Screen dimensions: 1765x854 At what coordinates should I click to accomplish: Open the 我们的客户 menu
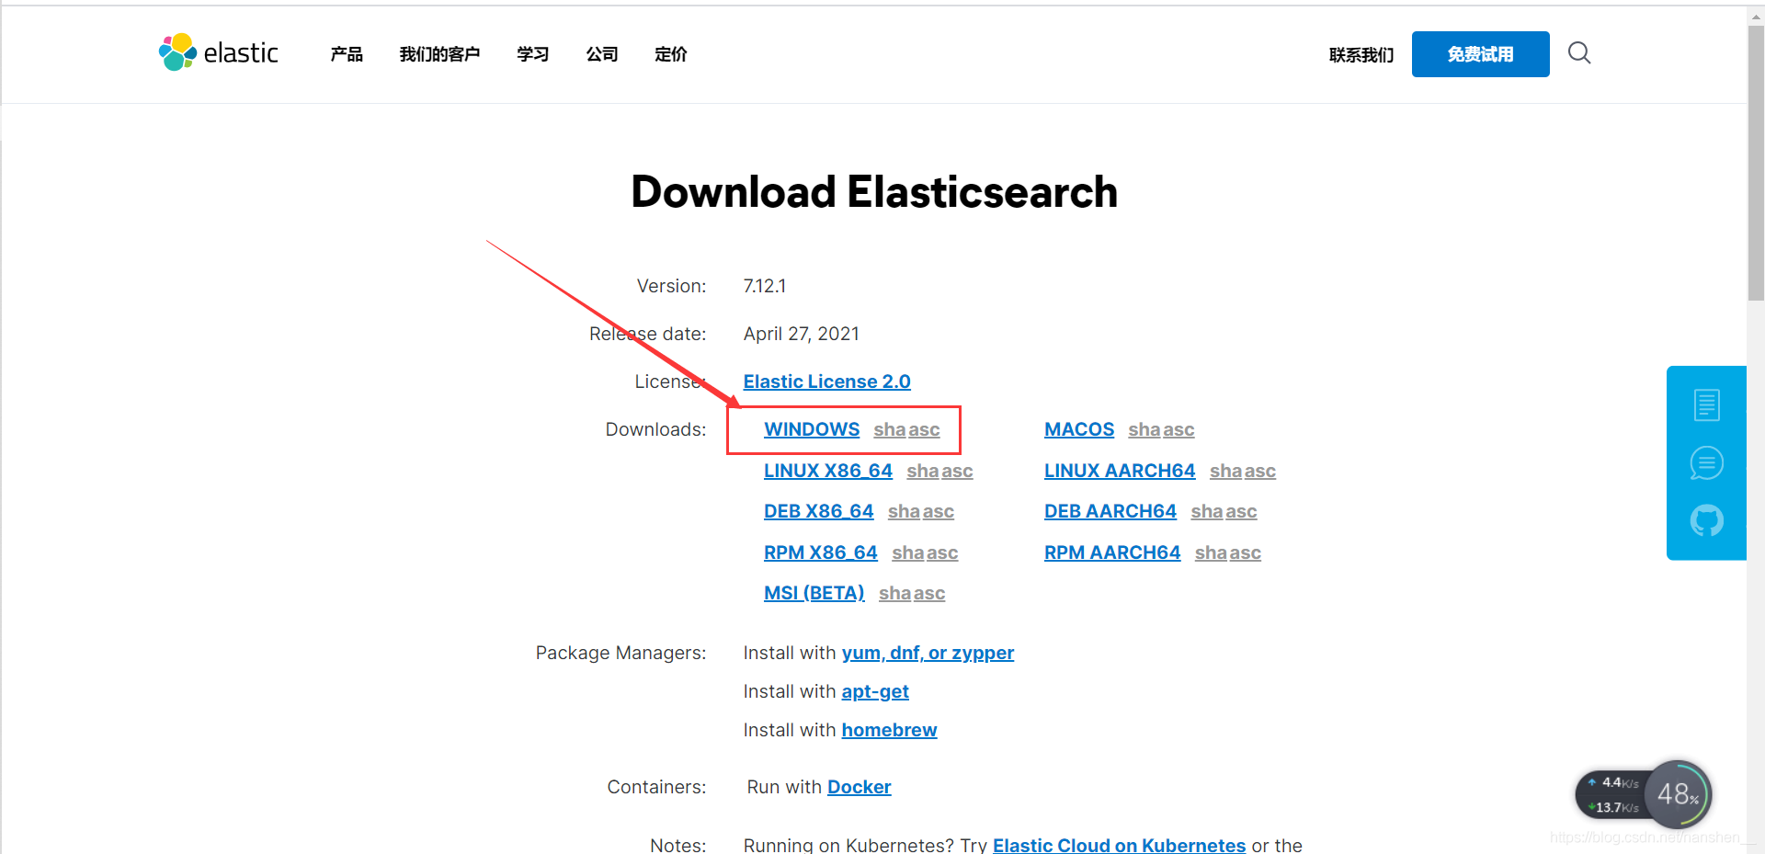point(439,54)
